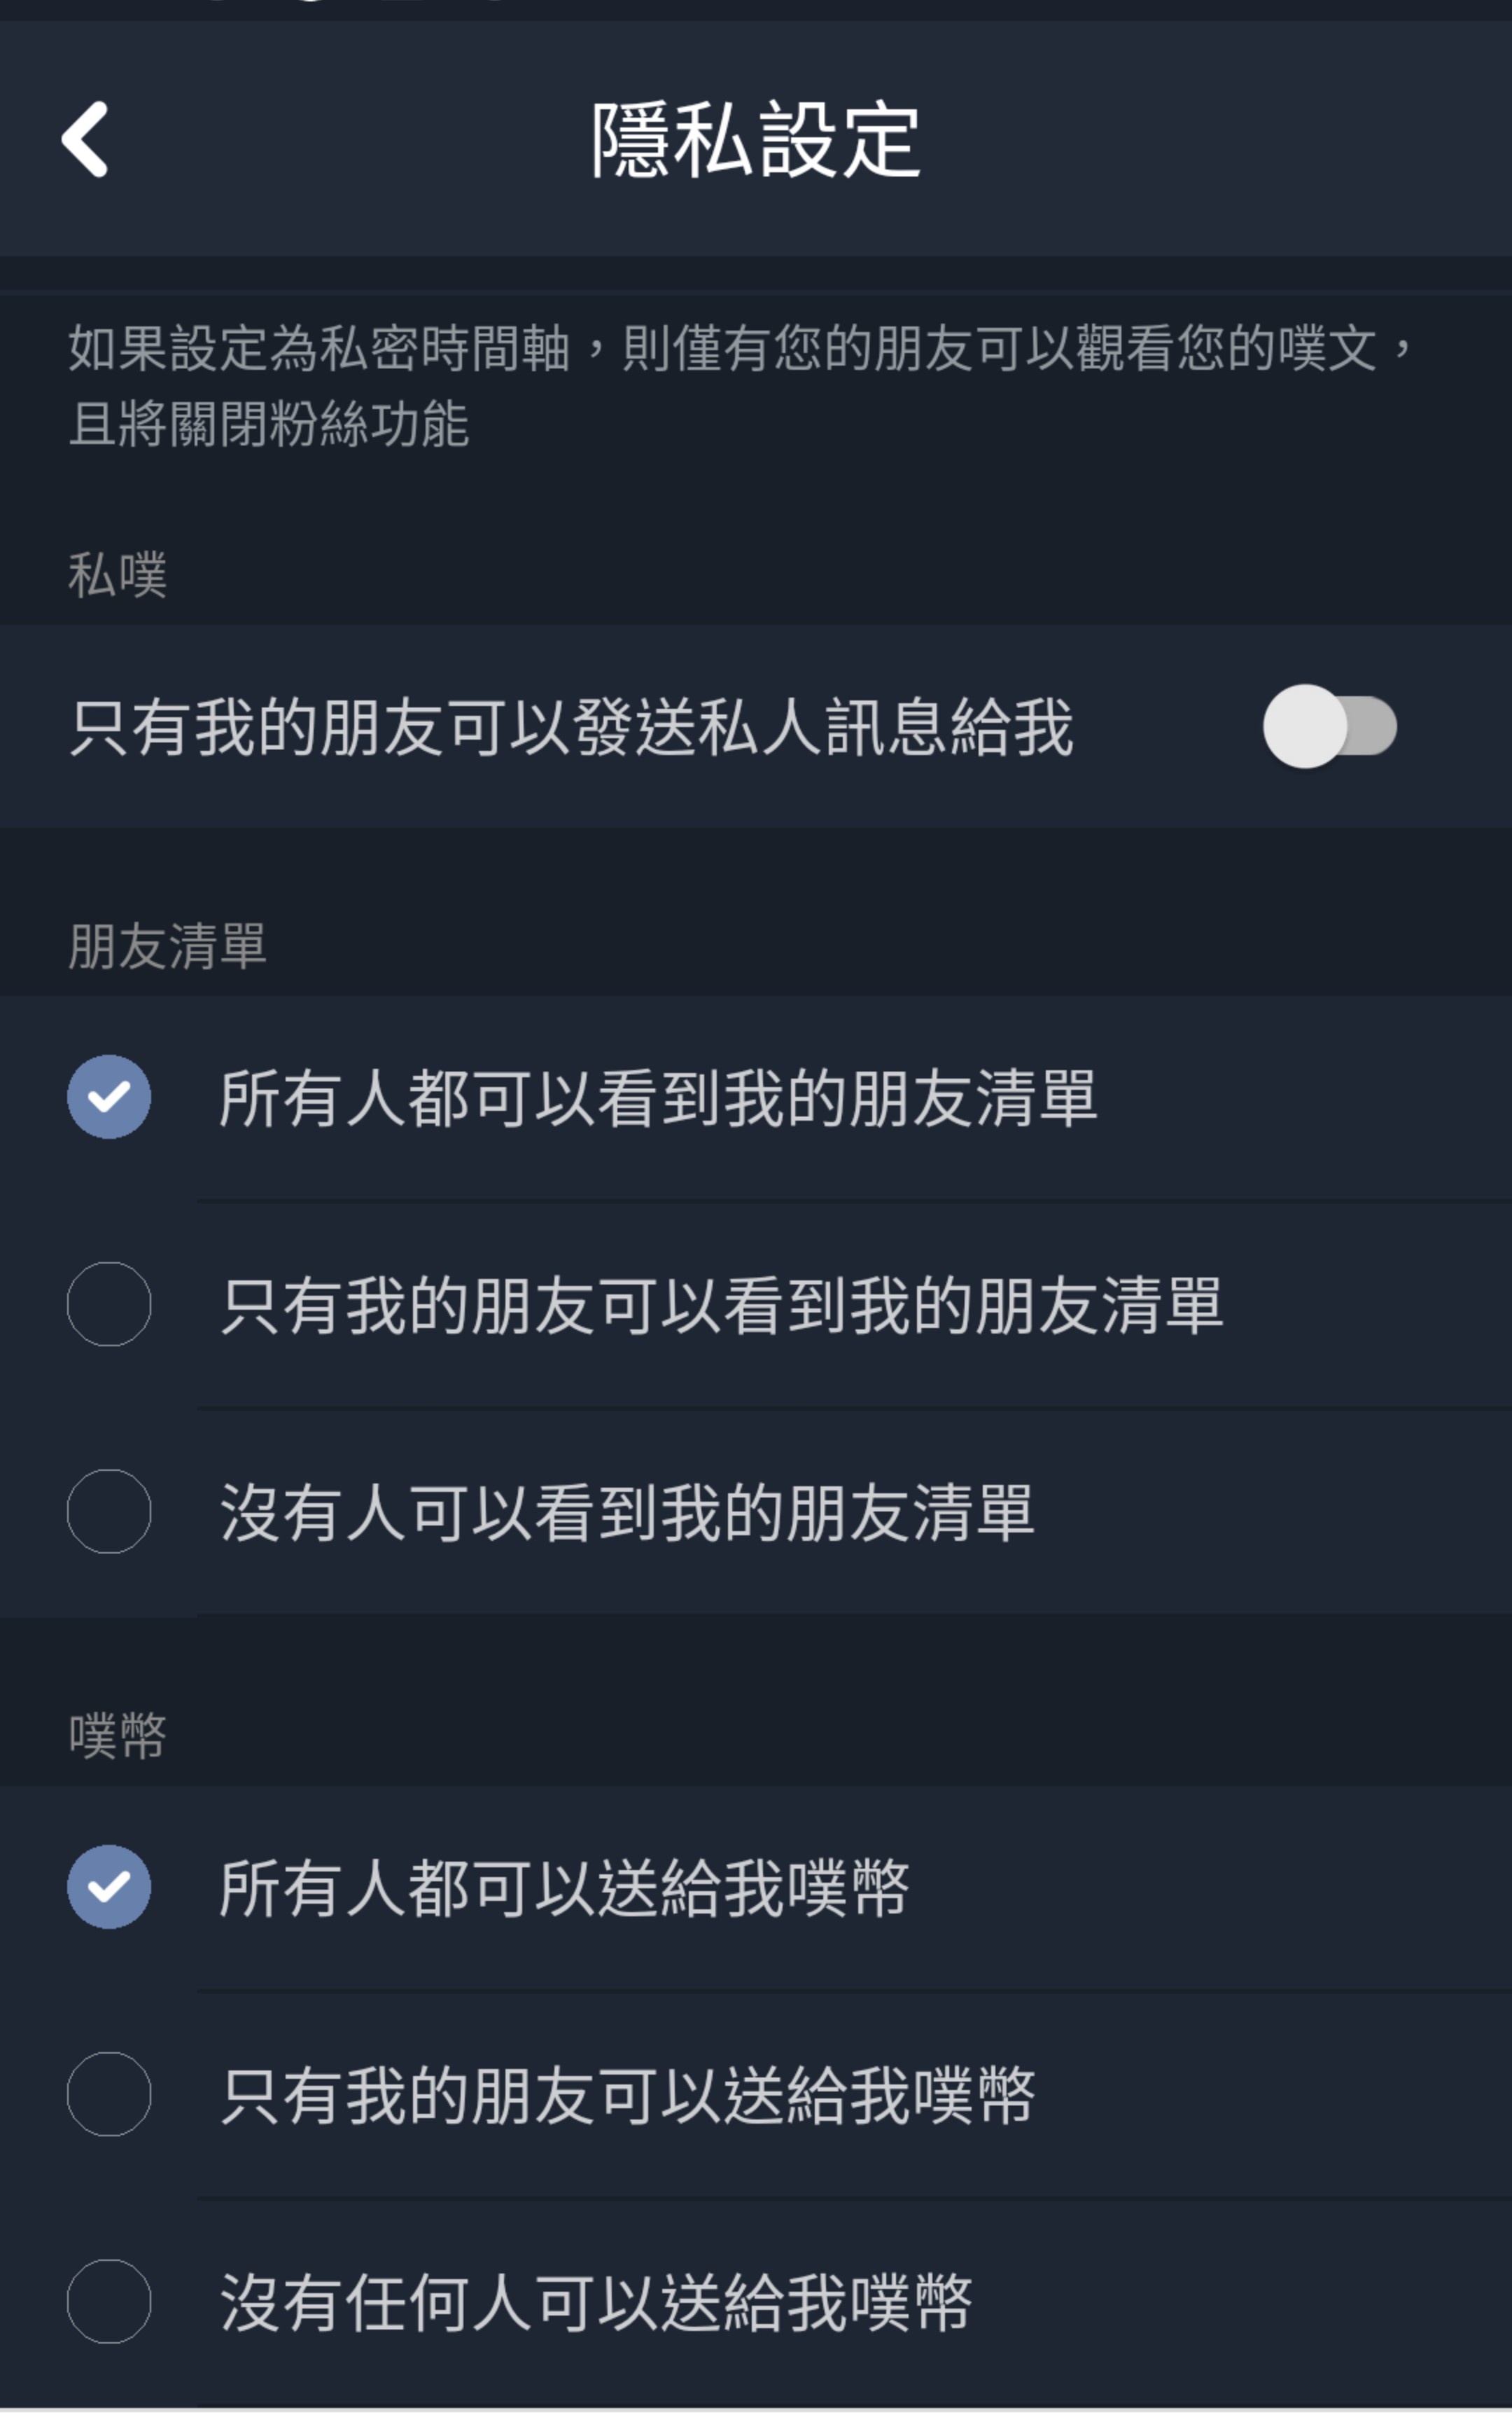Tap the 所有人都可以送給我噗幣 option text
1512x2415 pixels.
coord(564,1889)
